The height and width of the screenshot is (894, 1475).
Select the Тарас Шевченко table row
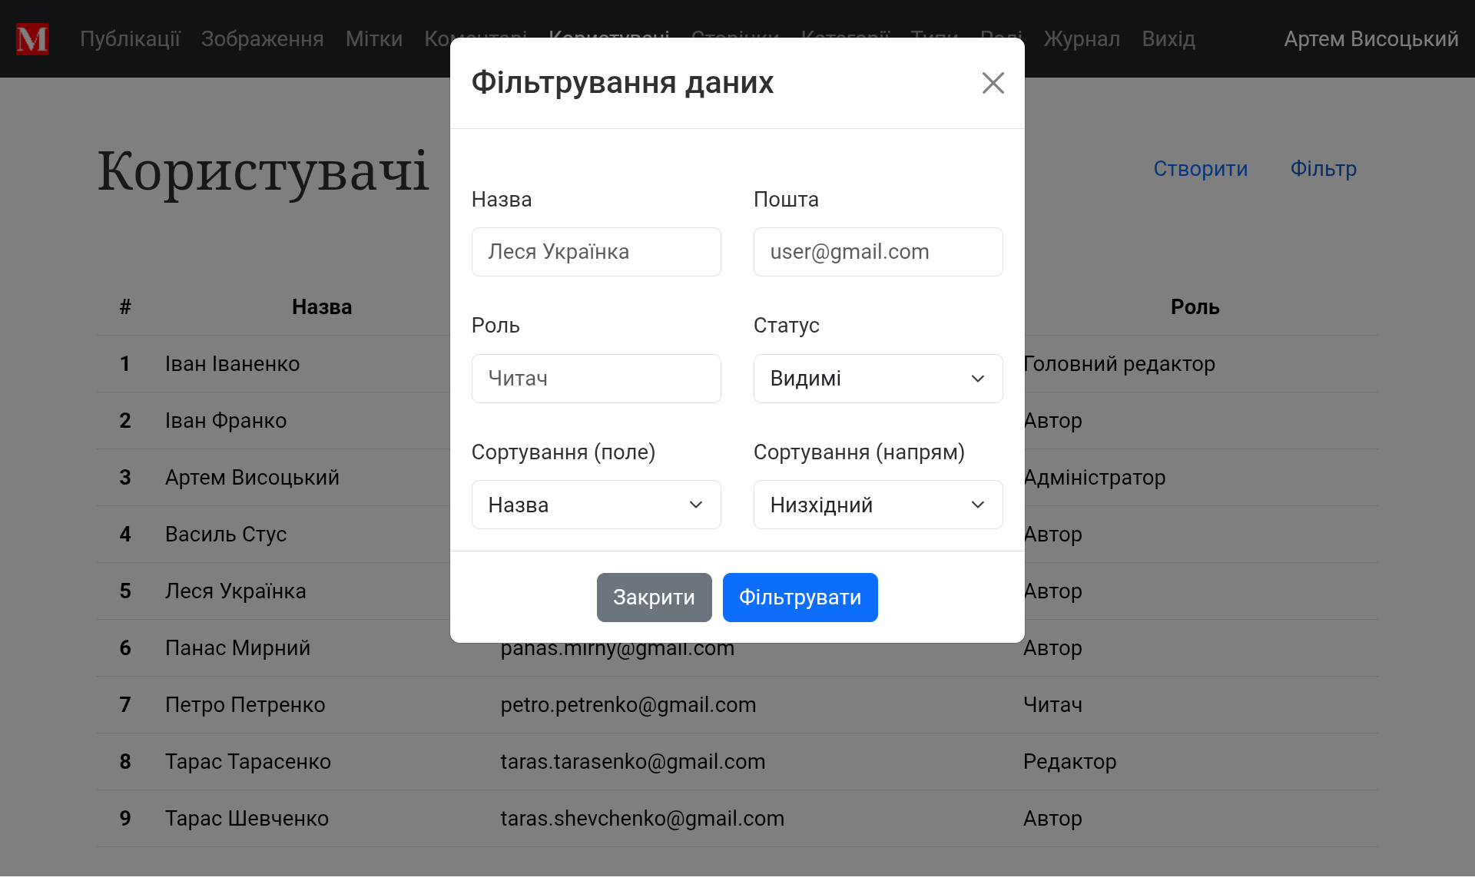tap(247, 819)
